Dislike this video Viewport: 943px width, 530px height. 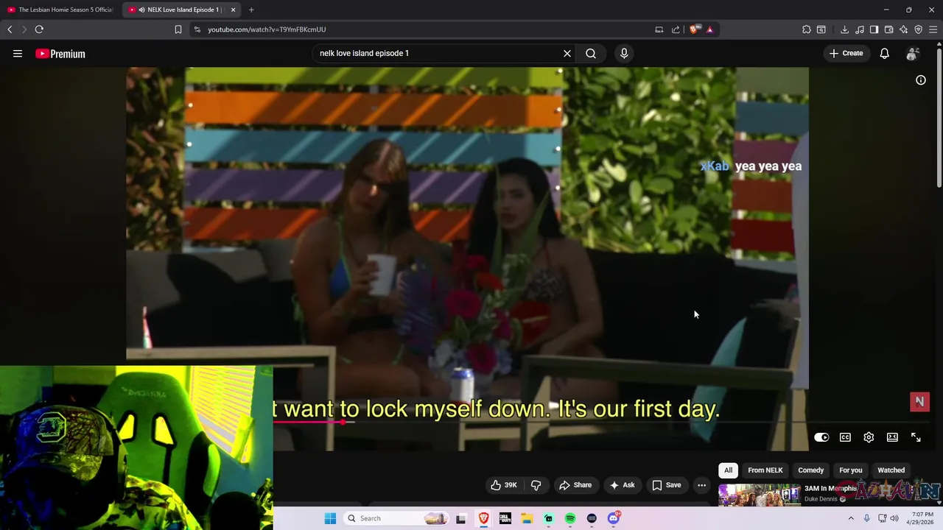536,485
